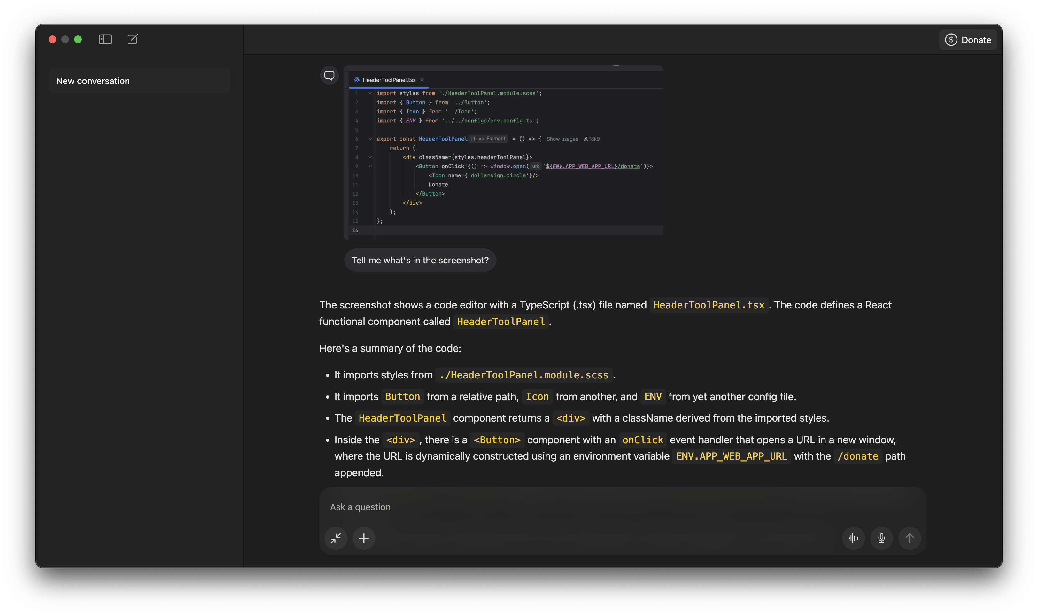Click the onClick inline code text
The width and height of the screenshot is (1038, 615).
(x=643, y=440)
